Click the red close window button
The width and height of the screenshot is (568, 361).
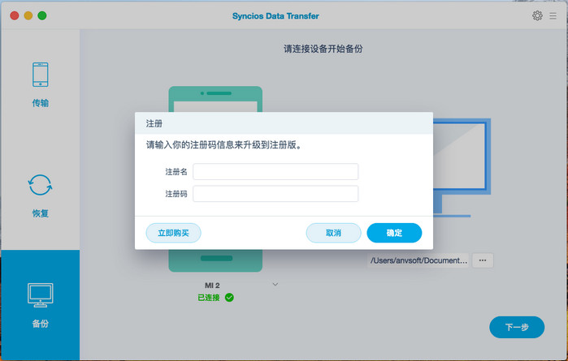pyautogui.click(x=15, y=15)
